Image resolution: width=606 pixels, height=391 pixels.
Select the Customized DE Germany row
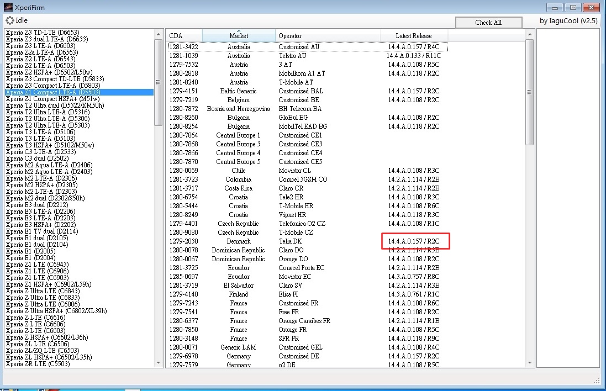(308, 356)
